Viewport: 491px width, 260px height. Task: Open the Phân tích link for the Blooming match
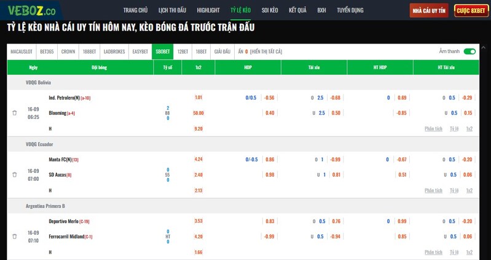(x=433, y=129)
